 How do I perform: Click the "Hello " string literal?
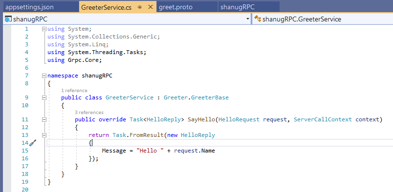click(150, 151)
